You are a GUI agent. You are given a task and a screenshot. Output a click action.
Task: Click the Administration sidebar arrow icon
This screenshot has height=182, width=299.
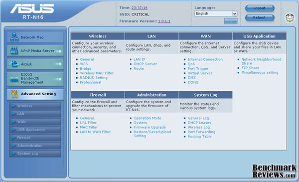tap(14, 146)
